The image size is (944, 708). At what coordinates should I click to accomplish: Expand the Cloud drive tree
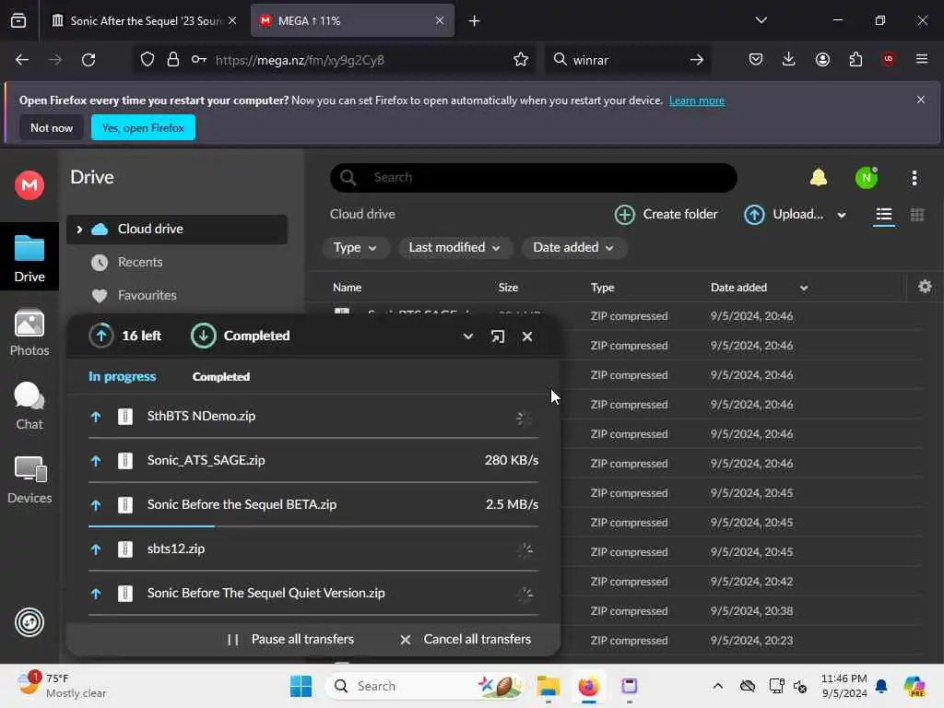tap(79, 230)
